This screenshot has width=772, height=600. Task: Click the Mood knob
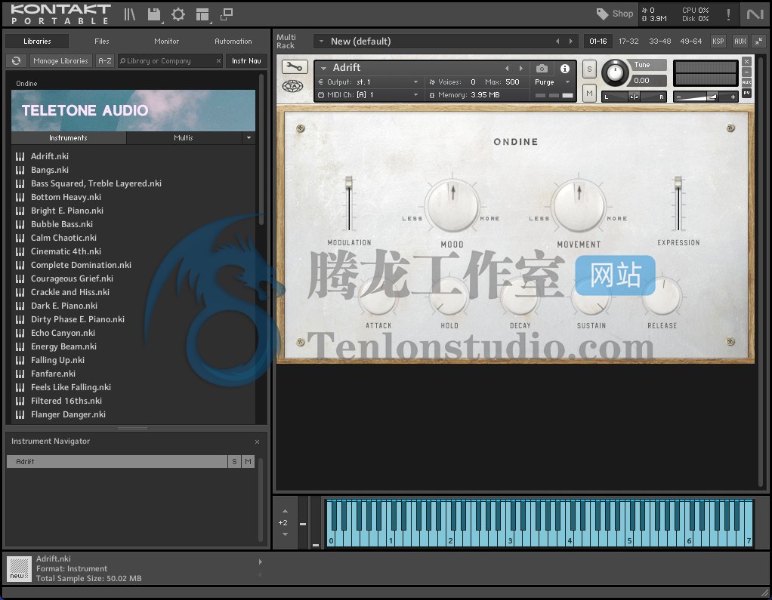[x=452, y=205]
